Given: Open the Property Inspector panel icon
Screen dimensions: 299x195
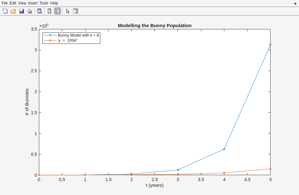Looking at the screenshot, I should pyautogui.click(x=75, y=11).
